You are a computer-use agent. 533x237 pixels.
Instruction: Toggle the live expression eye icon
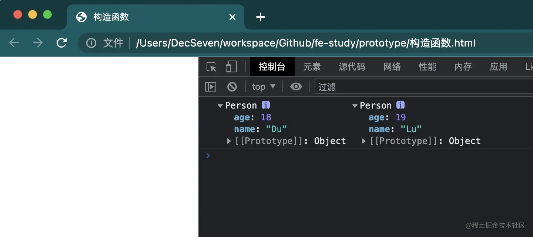(296, 87)
